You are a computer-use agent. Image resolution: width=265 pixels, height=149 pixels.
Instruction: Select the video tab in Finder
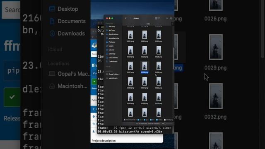click(148, 24)
